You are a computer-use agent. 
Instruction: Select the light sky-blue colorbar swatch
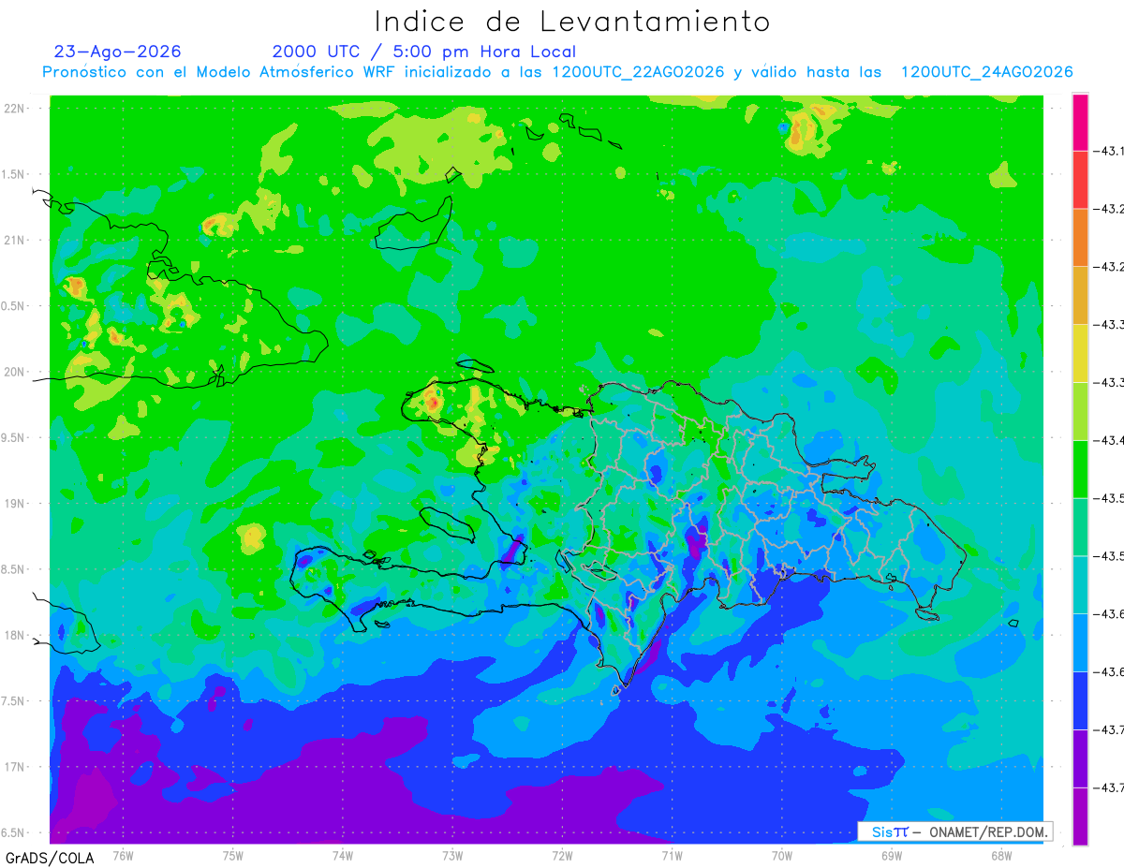(1080, 642)
